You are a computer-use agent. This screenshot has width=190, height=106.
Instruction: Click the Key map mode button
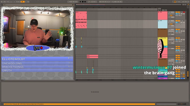point(177,2)
